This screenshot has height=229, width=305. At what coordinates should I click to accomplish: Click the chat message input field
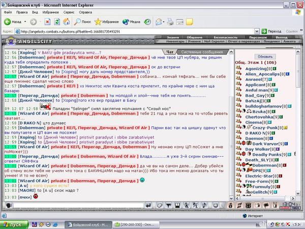click(x=78, y=205)
